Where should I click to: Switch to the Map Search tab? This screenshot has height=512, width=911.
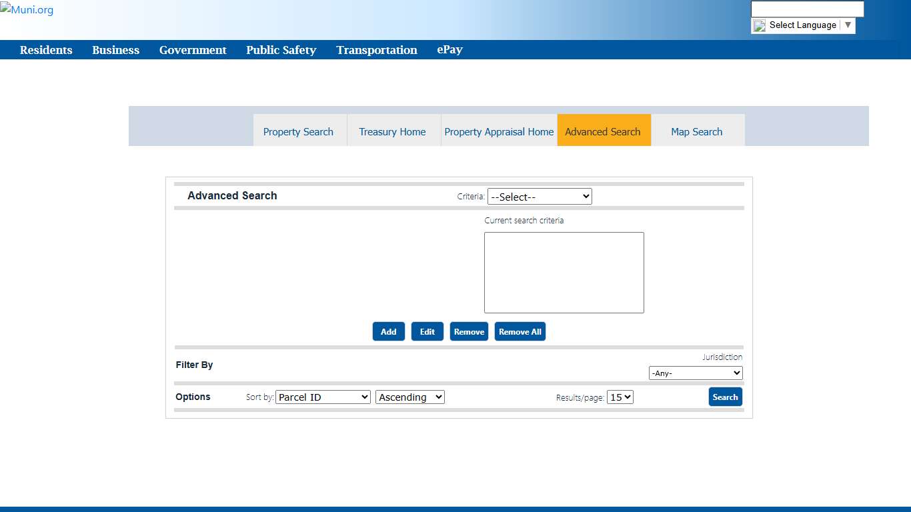(696, 132)
